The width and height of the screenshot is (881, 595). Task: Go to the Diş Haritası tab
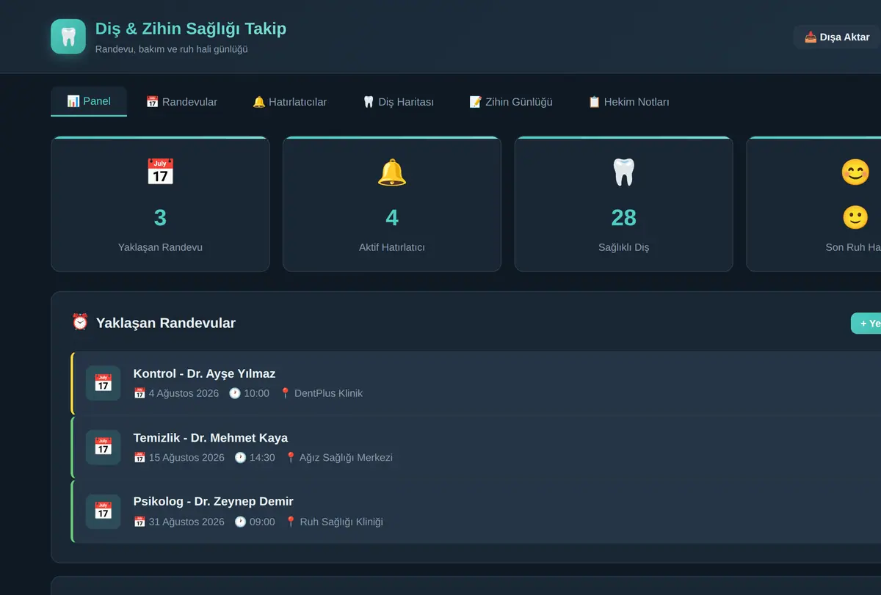point(398,102)
